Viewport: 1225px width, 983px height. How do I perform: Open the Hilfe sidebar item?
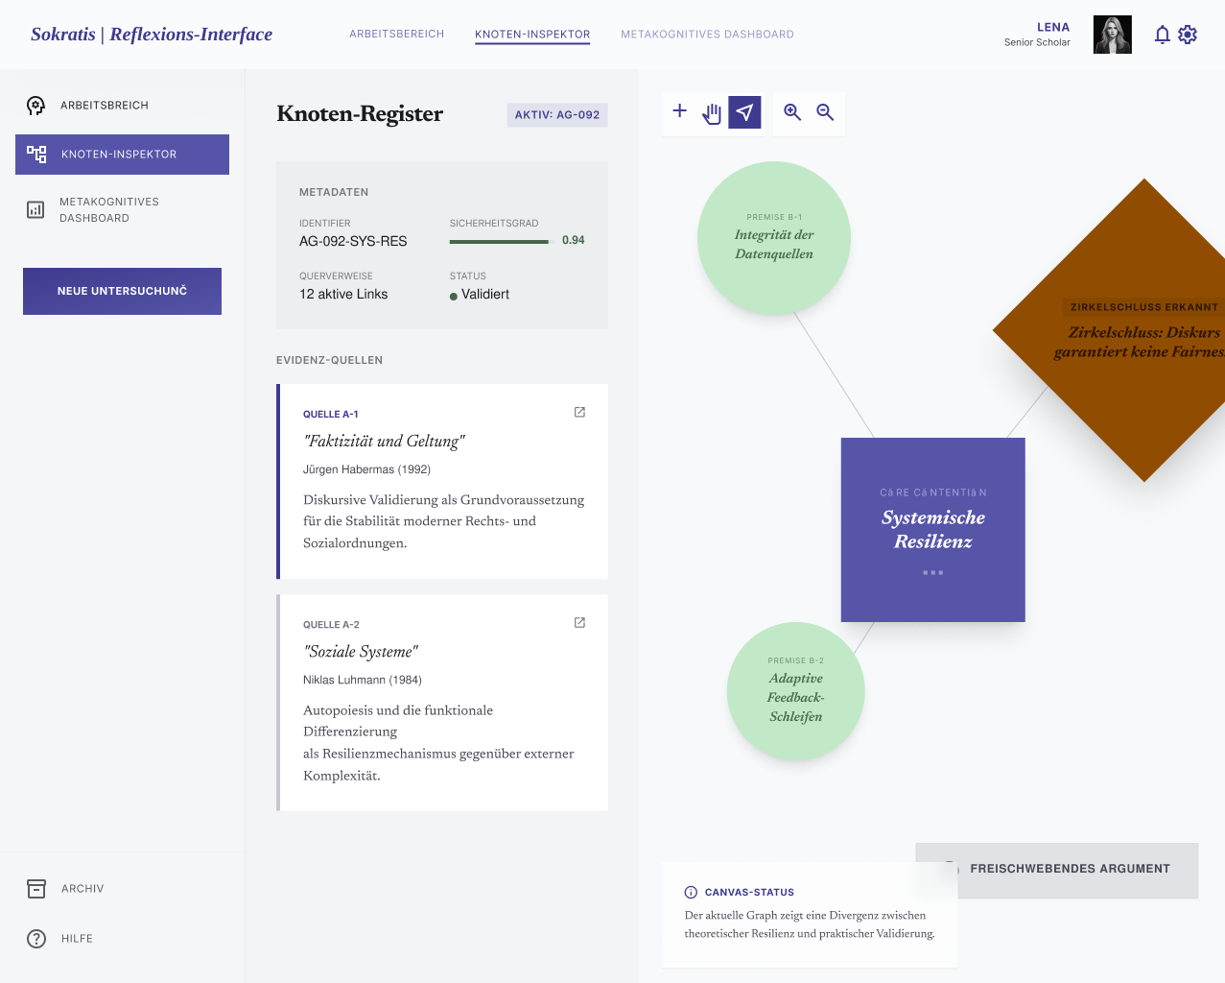tap(77, 939)
